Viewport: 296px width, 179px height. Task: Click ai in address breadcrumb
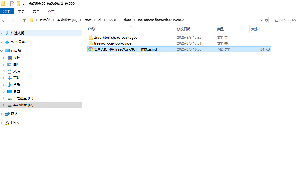(100, 20)
